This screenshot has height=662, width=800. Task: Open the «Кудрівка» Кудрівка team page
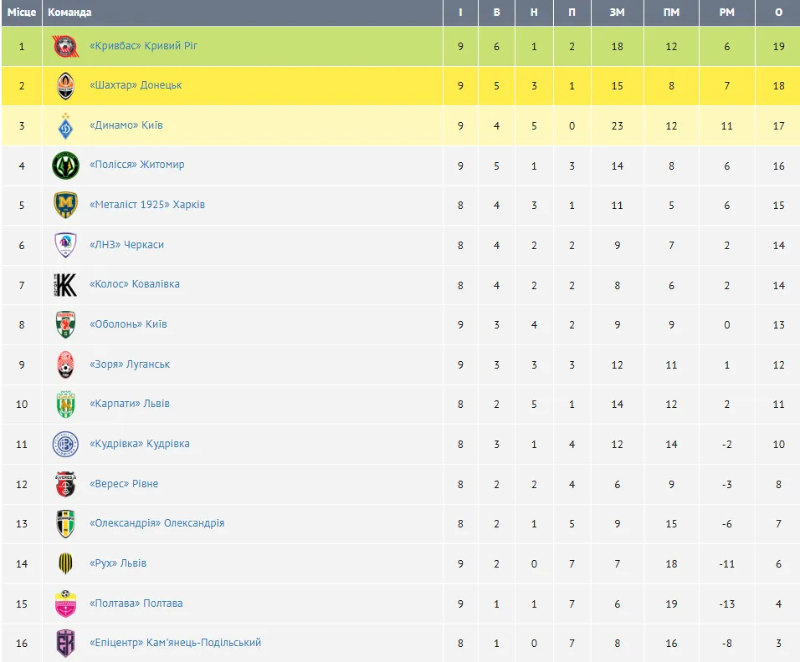pyautogui.click(x=139, y=444)
